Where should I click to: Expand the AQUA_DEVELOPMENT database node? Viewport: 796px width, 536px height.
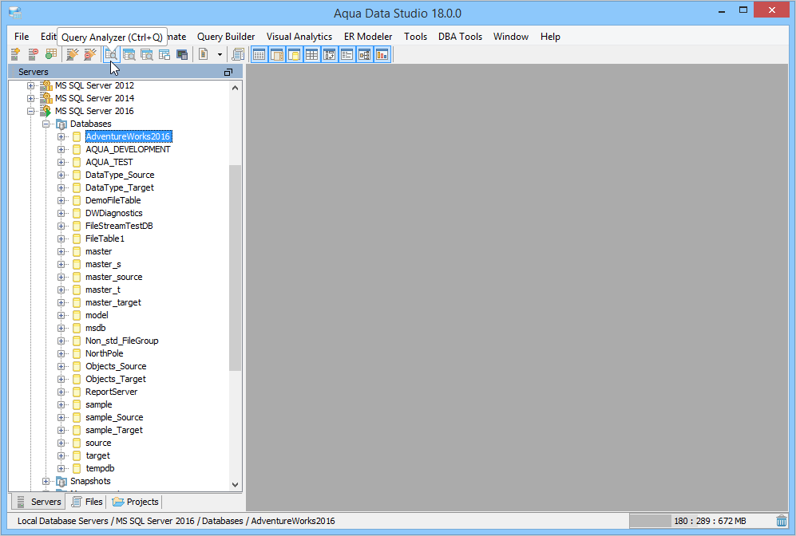pyautogui.click(x=61, y=149)
